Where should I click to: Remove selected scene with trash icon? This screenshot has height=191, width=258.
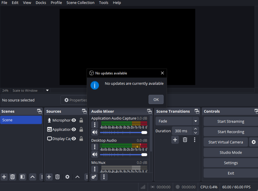[12, 177]
